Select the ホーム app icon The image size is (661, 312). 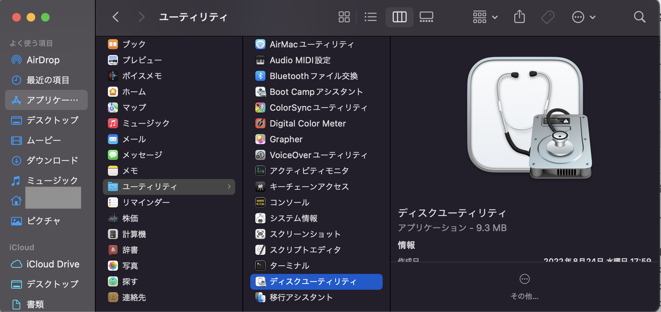(x=113, y=92)
